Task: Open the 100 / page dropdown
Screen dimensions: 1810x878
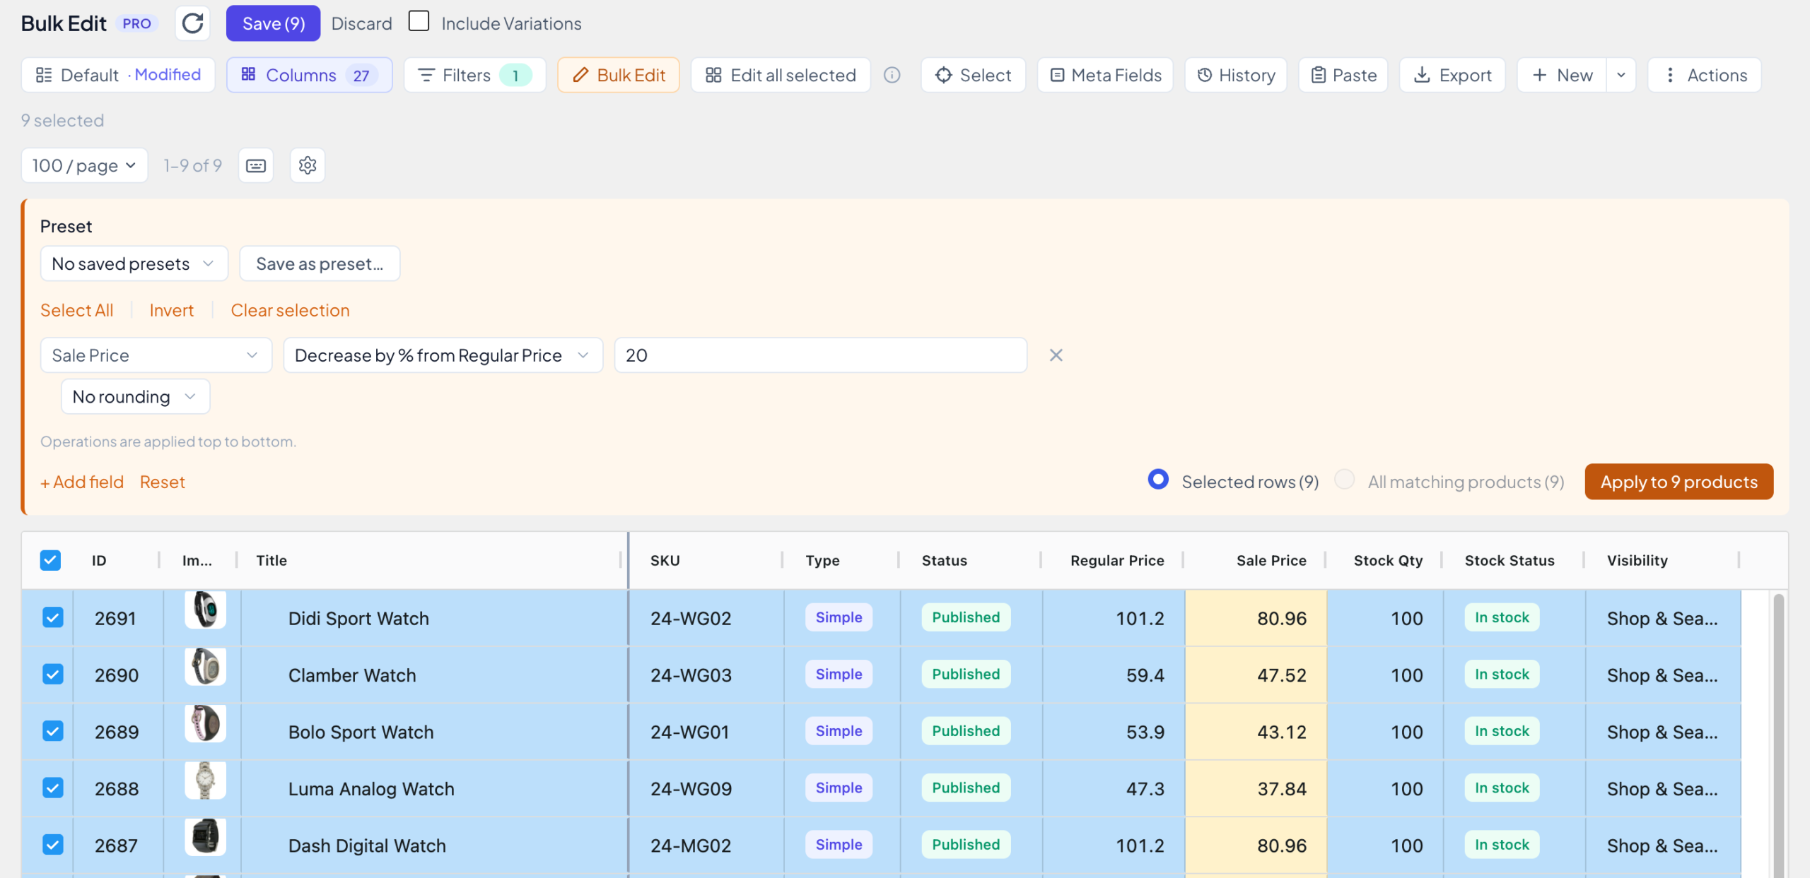Action: 84,165
